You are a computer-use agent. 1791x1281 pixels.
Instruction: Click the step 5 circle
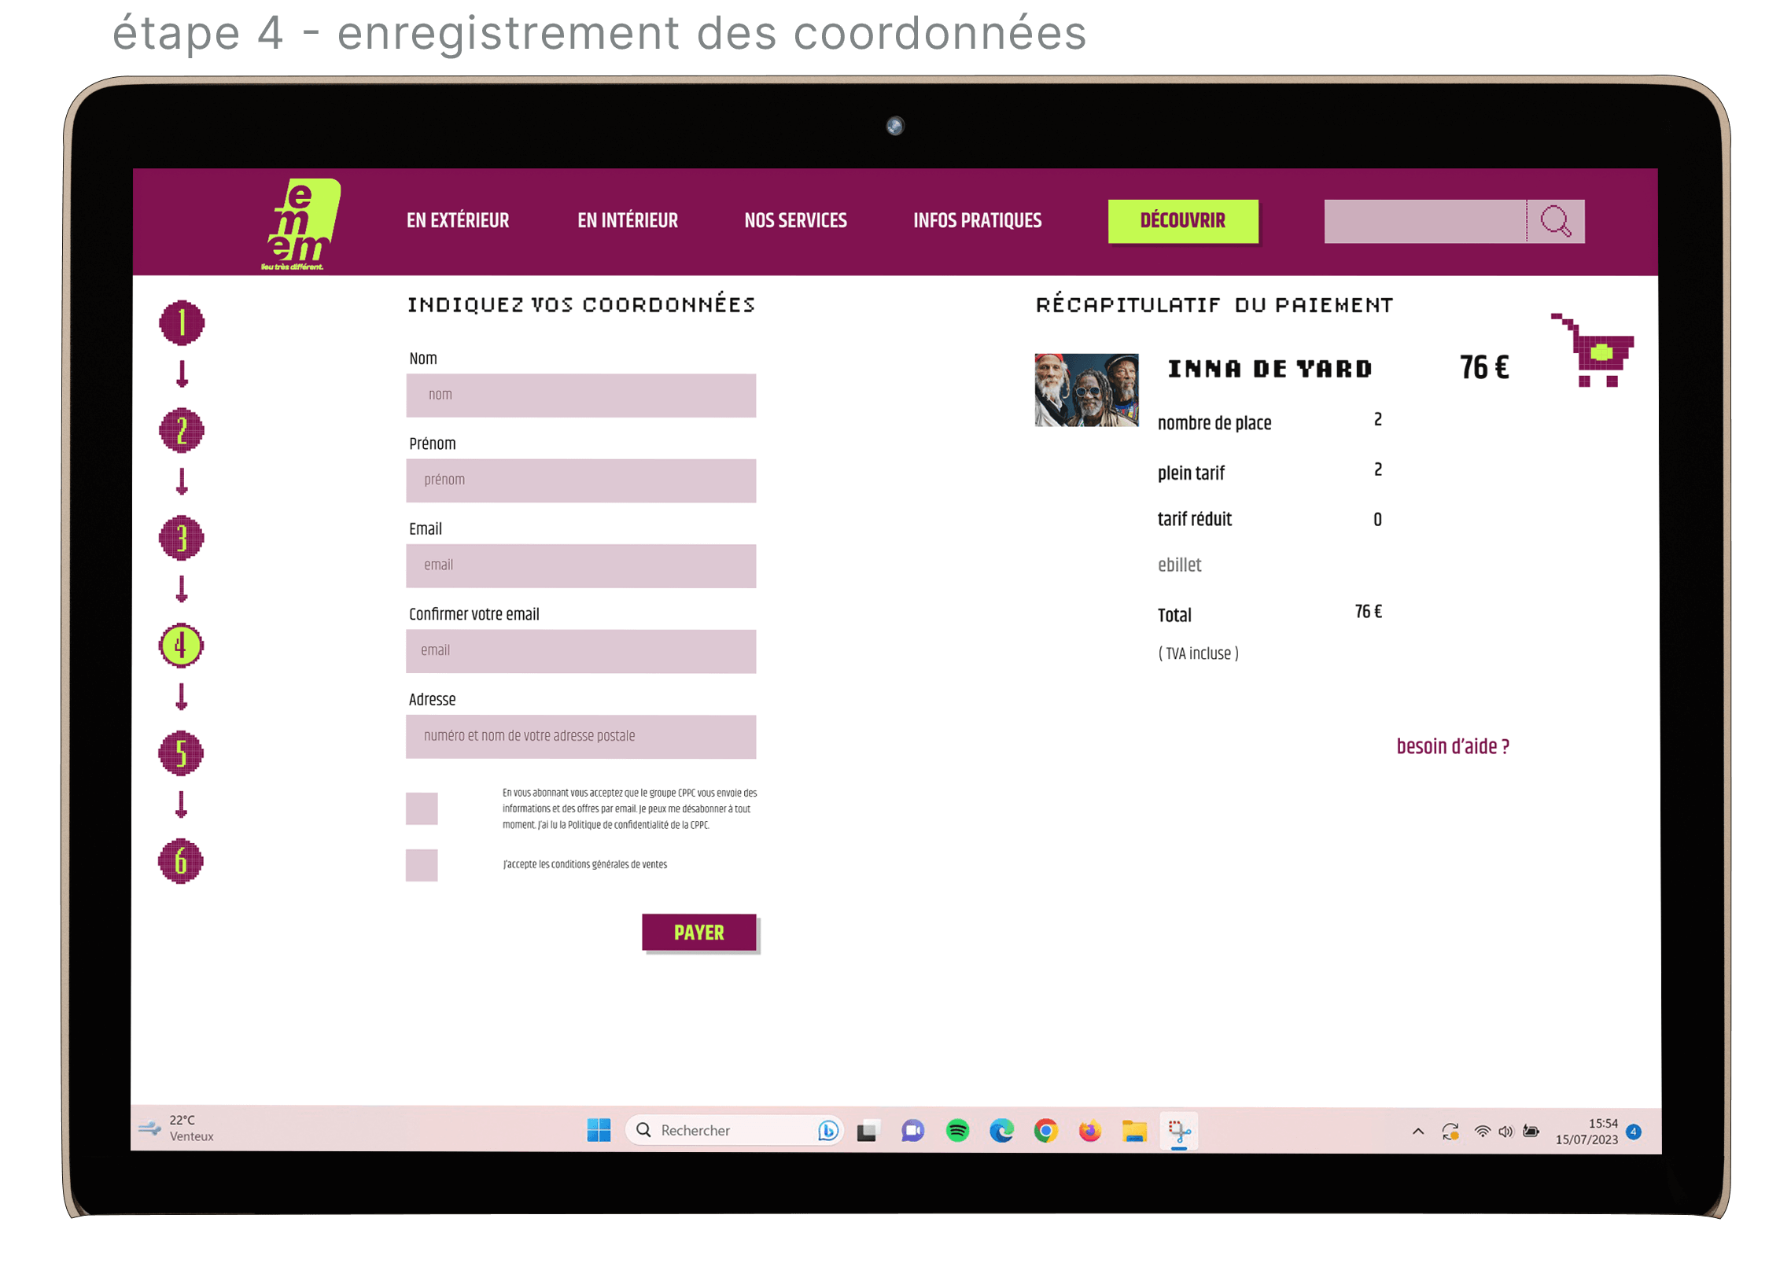click(181, 753)
